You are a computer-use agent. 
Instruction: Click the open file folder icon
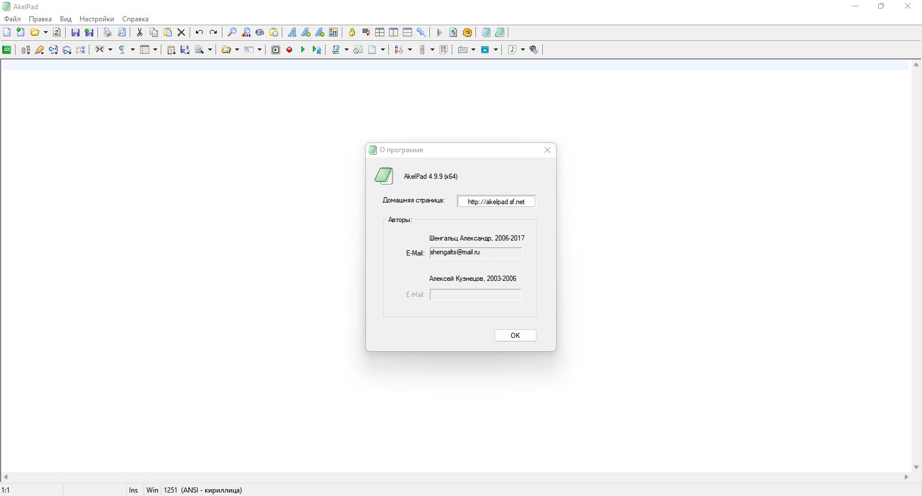[35, 32]
